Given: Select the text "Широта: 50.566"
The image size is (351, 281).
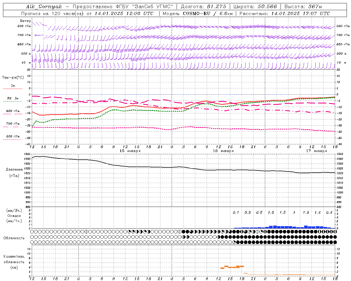Looking at the screenshot, I should tap(255, 7).
